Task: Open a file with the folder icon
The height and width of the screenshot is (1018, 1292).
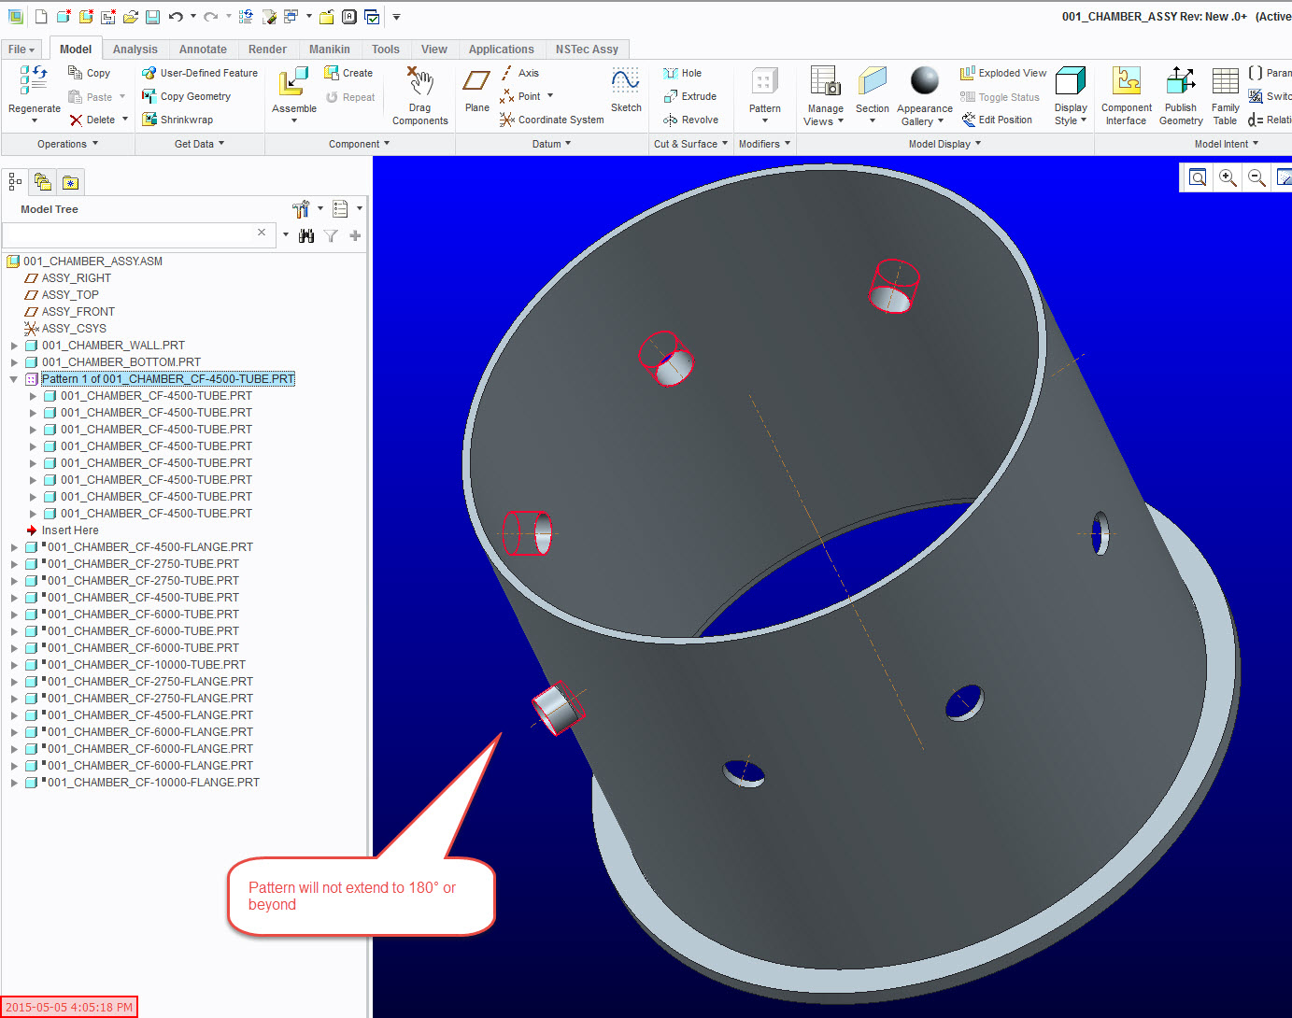Action: click(130, 17)
